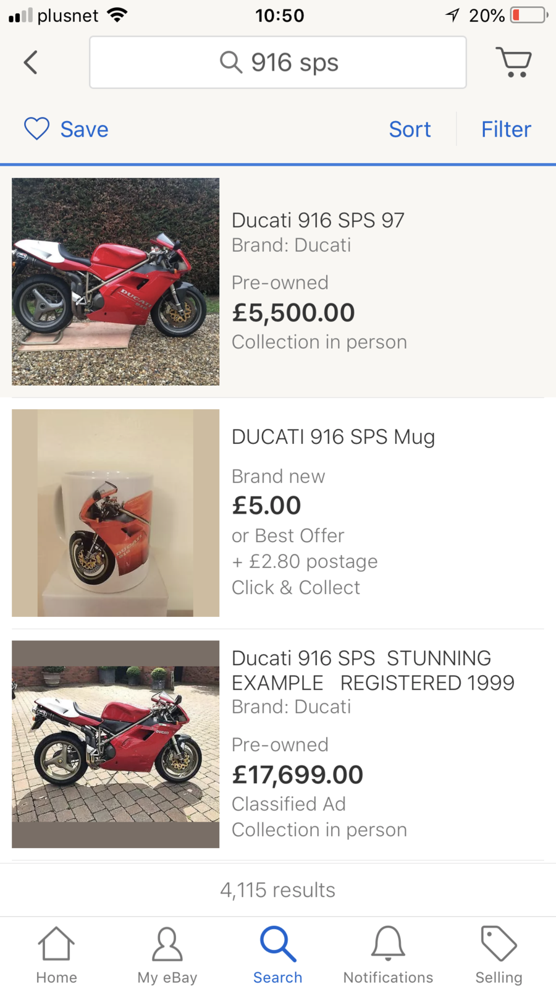Open the Filter panel
556x989 pixels.
(506, 129)
